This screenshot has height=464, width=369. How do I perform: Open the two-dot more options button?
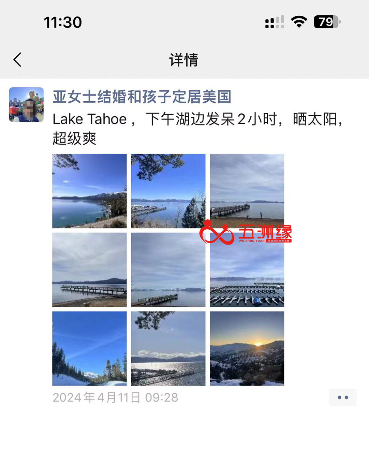pyautogui.click(x=343, y=397)
